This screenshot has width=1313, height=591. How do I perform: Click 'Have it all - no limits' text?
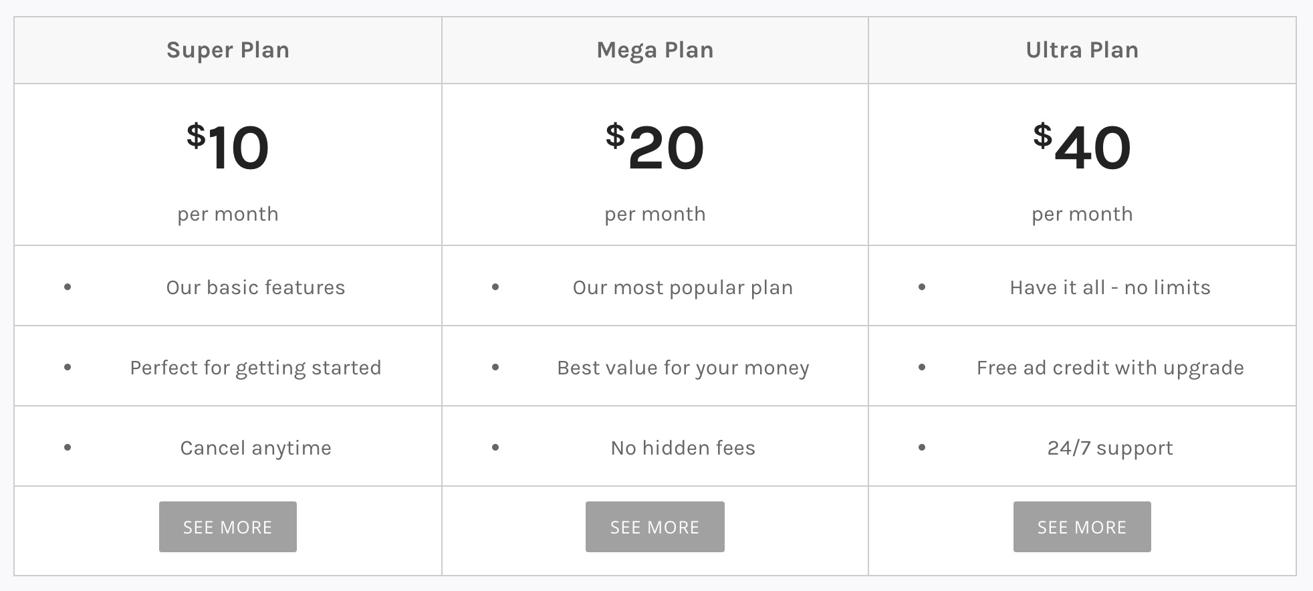point(1110,287)
